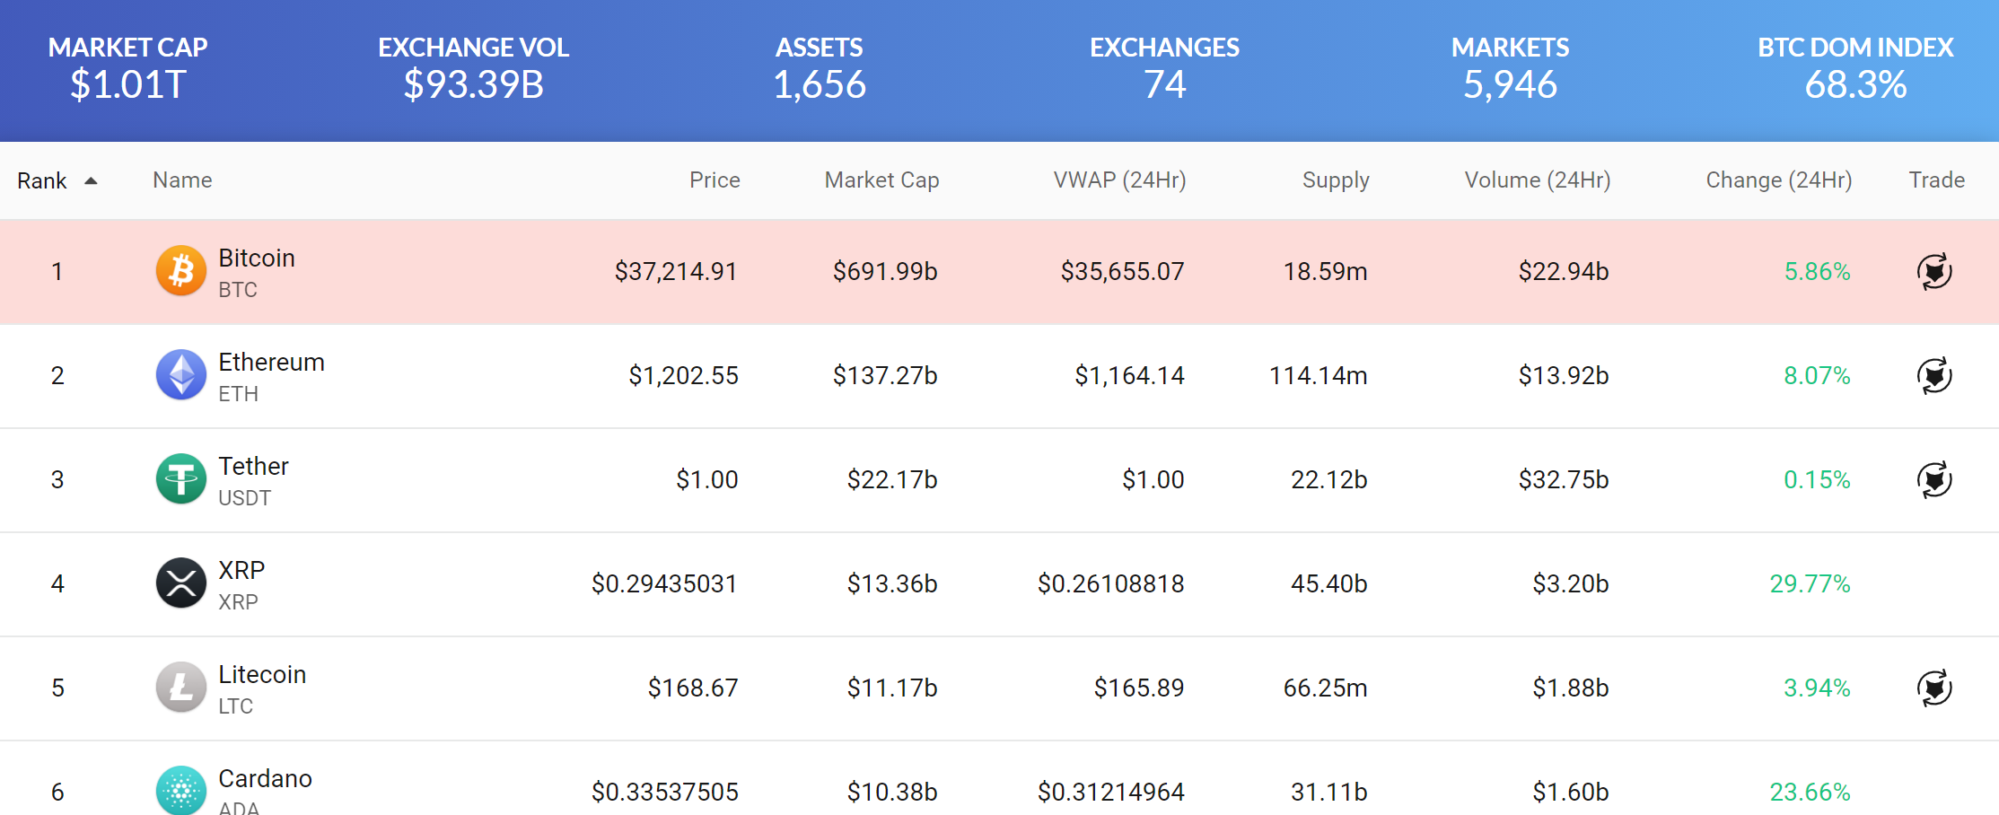
Task: Open the trade icon for Ethereum
Action: 1934,375
